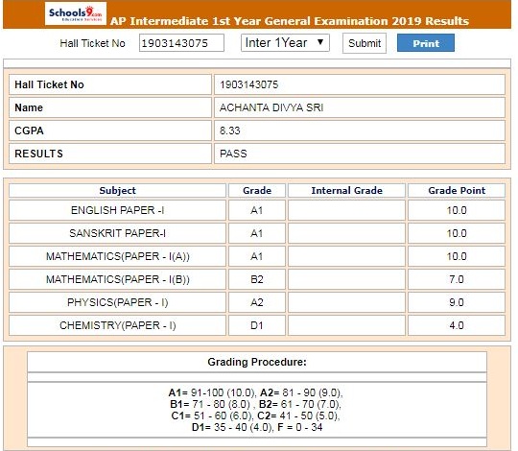Click the PHYSICS(PAPER - I) subject cell
The height and width of the screenshot is (451, 518).
[x=117, y=302]
